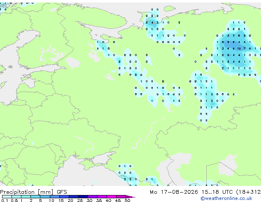
Task: Click the legend label '40'
Action: coord(108,200)
